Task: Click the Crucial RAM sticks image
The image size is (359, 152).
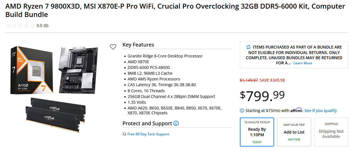Action: click(x=55, y=113)
